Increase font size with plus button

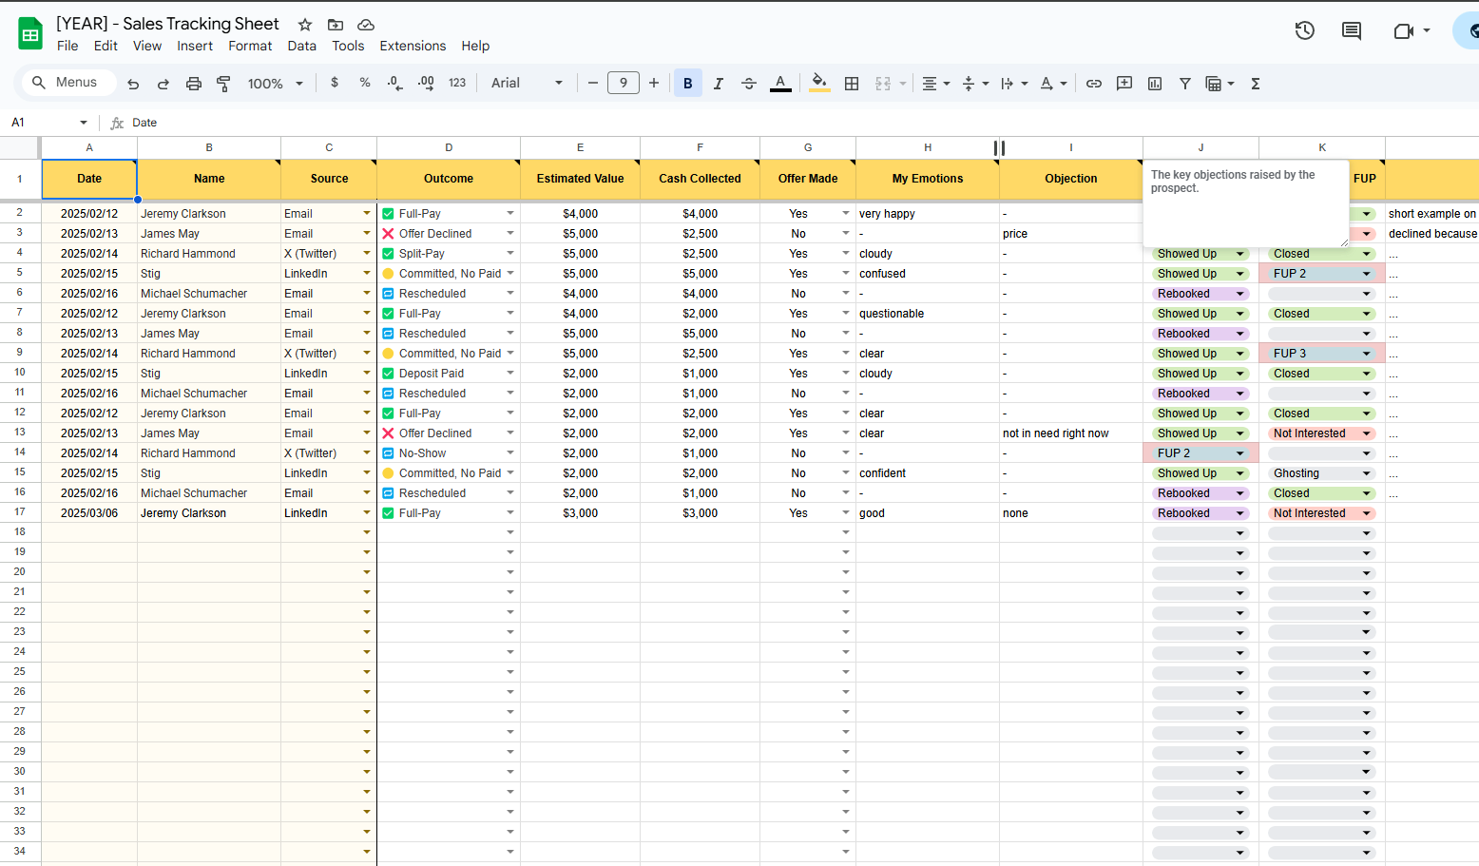coord(654,84)
